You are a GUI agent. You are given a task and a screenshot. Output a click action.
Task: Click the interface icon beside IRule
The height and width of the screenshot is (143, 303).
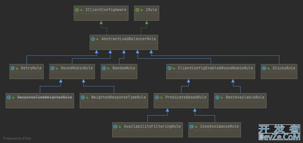pos(137,10)
